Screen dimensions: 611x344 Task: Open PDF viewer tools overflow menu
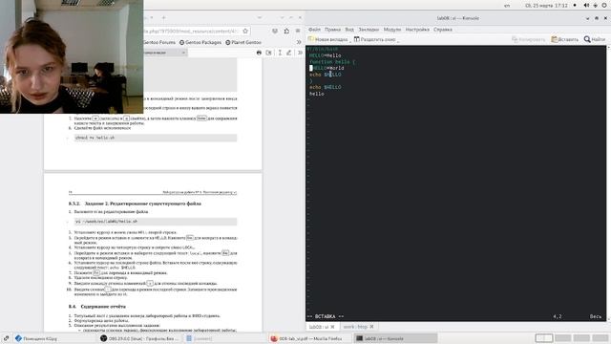(300, 53)
